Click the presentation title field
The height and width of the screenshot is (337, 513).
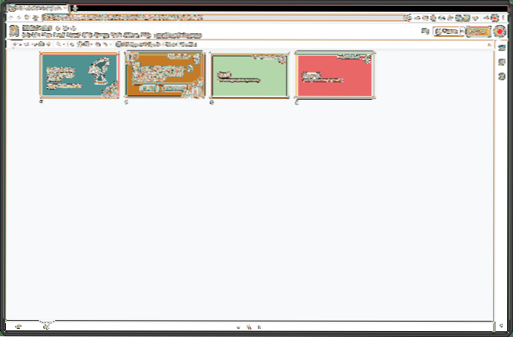37,28
